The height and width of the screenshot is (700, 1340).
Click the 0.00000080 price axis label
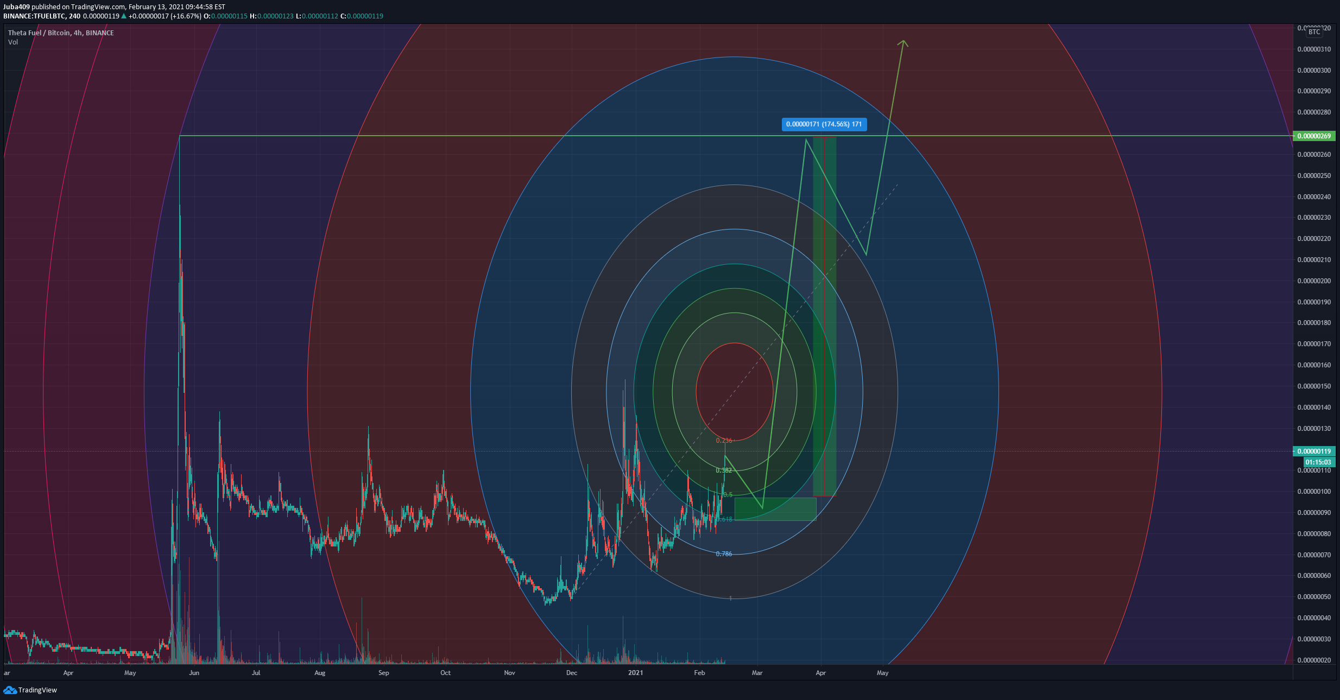tap(1314, 534)
